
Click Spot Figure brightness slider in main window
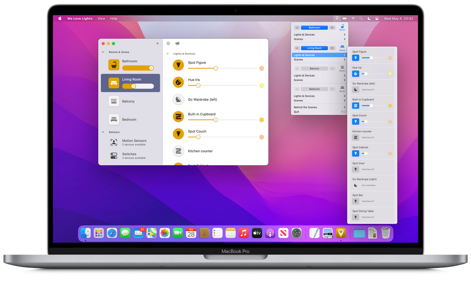point(215,68)
